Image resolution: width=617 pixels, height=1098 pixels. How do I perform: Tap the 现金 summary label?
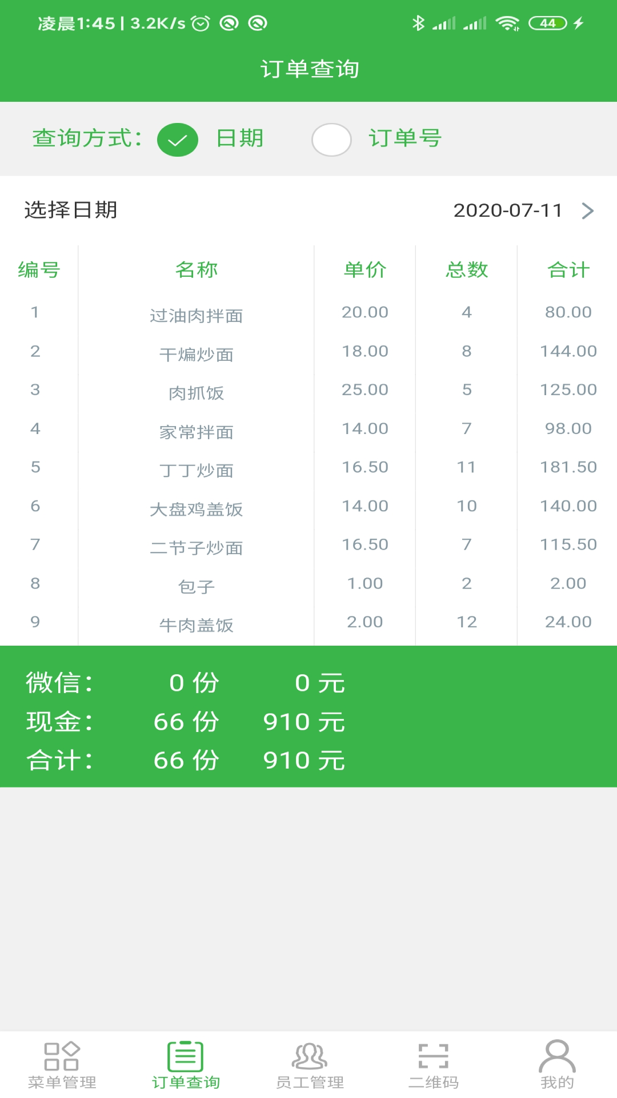[59, 721]
